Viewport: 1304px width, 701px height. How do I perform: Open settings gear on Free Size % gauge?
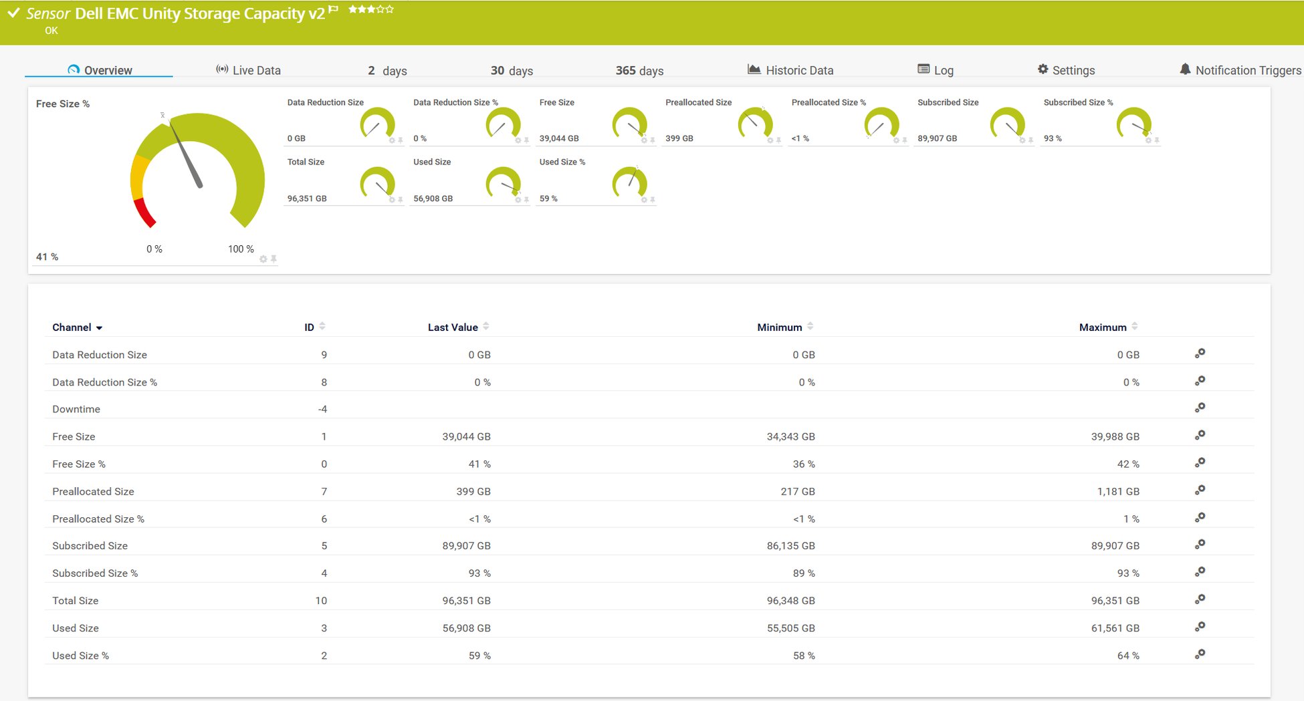(x=263, y=259)
